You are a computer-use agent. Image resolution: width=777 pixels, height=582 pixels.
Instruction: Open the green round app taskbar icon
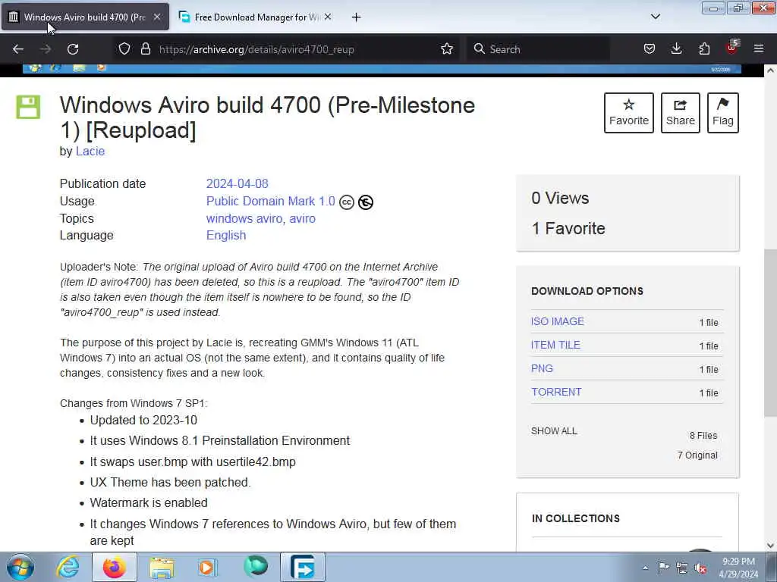tap(256, 566)
